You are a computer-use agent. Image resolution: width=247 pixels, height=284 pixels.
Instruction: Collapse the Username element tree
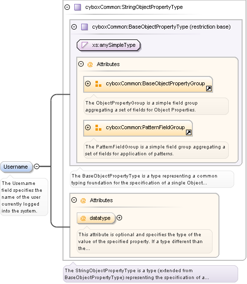37,166
